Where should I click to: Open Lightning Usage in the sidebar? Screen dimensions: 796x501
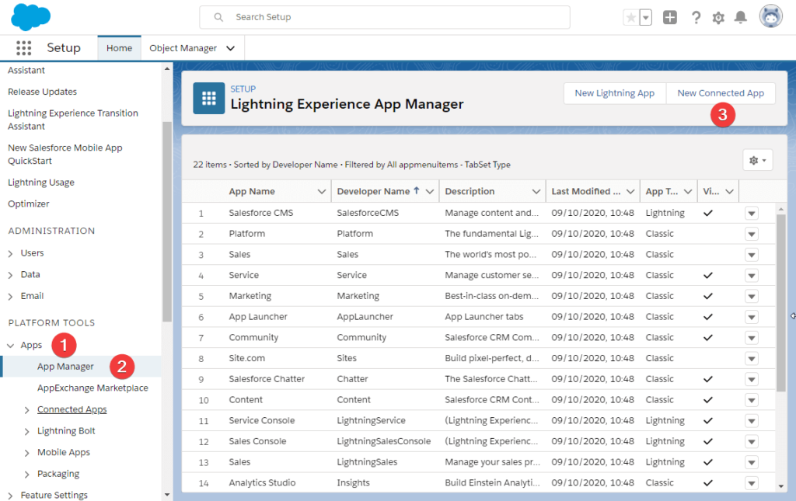[x=40, y=183]
